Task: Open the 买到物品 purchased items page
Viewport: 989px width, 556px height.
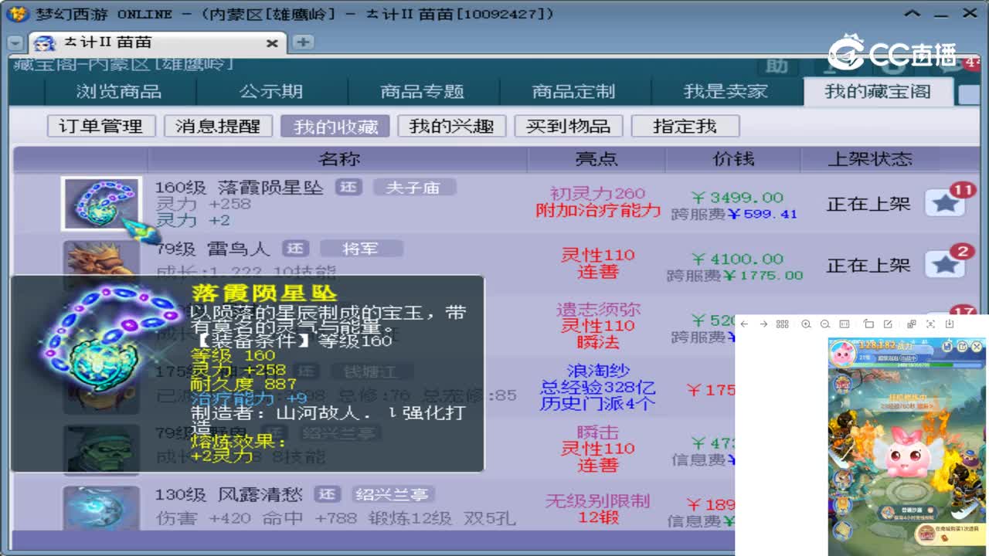Action: (x=569, y=125)
